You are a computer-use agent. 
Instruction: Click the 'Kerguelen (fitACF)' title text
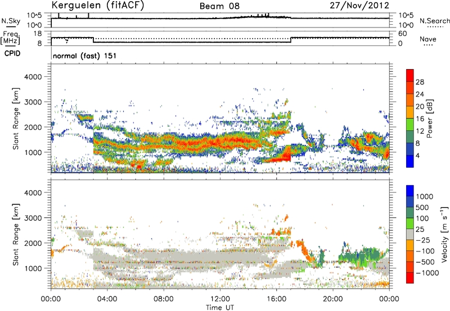point(97,5)
